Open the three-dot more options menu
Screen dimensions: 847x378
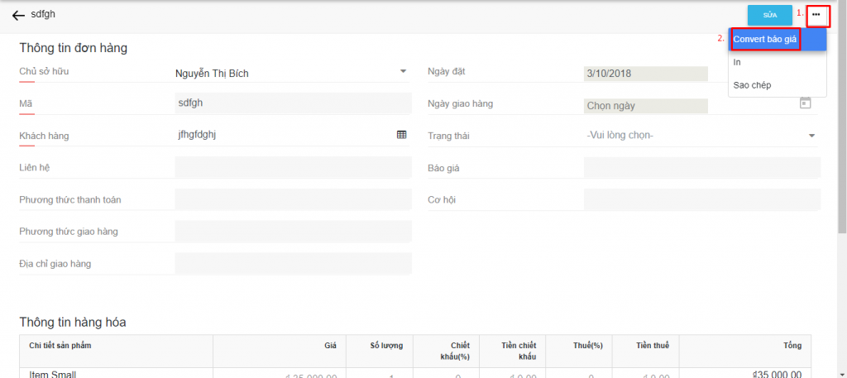(816, 15)
